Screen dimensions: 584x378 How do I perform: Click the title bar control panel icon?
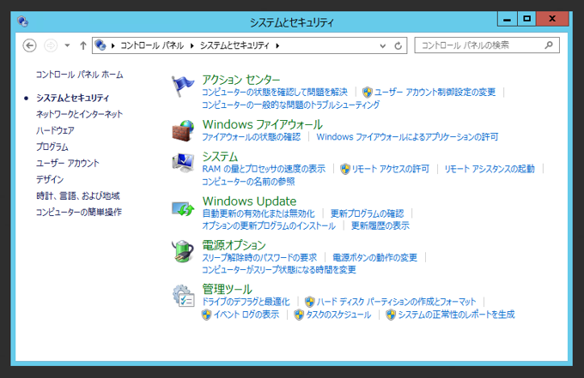pos(22,21)
